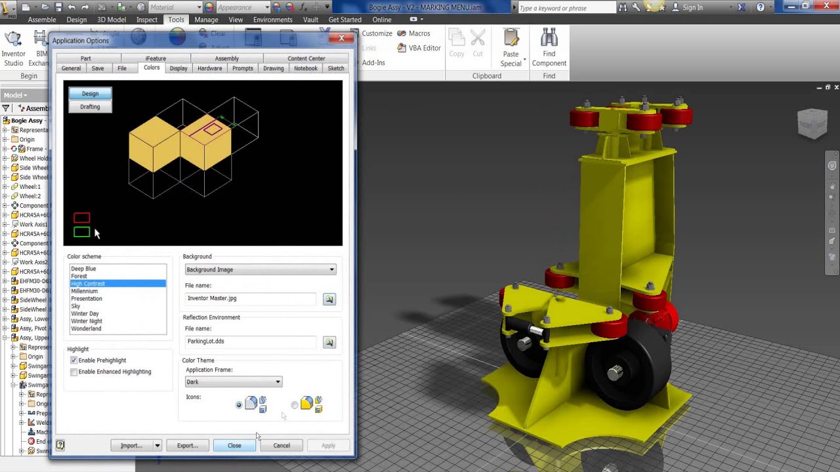Click the Paste Special clipboard icon
The image size is (840, 472).
coord(511,38)
